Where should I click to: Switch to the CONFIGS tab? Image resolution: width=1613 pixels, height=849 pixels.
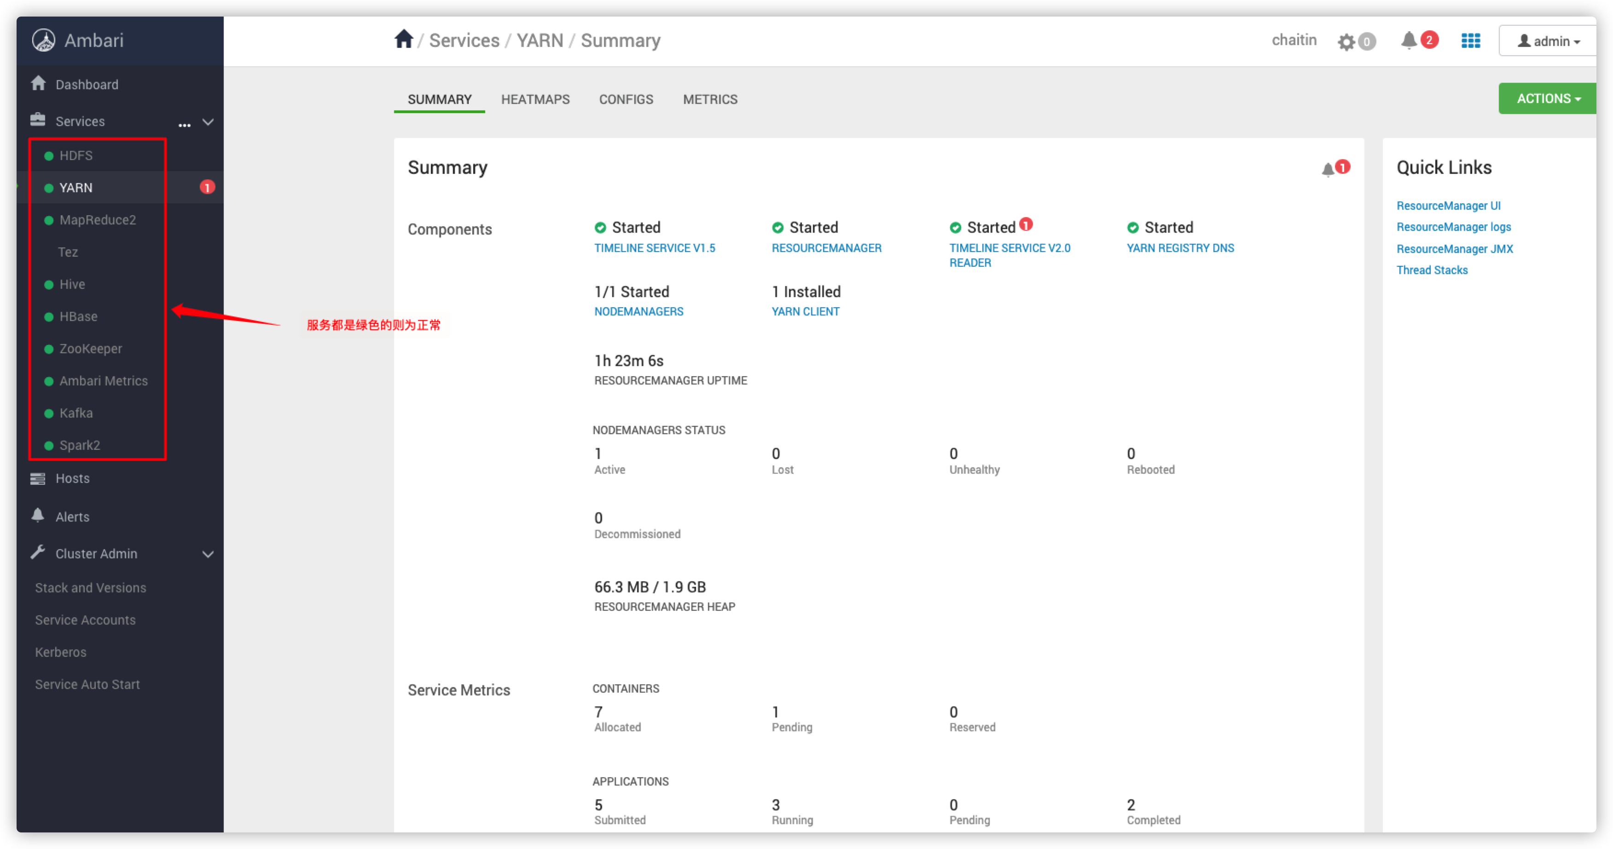[626, 99]
